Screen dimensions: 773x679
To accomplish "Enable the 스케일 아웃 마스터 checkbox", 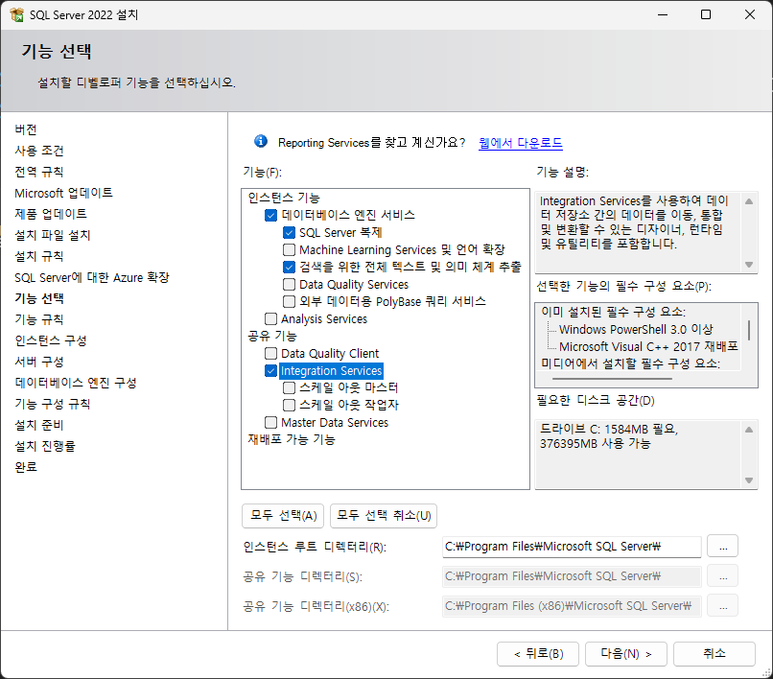I will coord(289,388).
